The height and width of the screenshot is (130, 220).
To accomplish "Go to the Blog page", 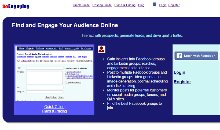I will [x=141, y=5].
